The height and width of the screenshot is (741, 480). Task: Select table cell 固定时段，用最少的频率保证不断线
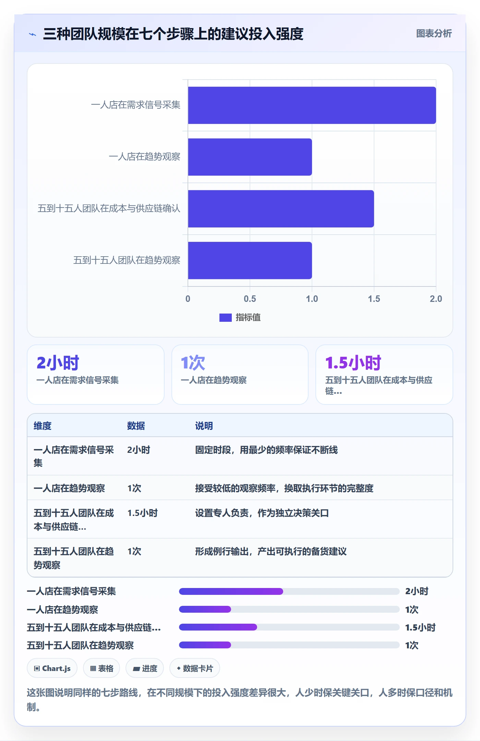266,450
